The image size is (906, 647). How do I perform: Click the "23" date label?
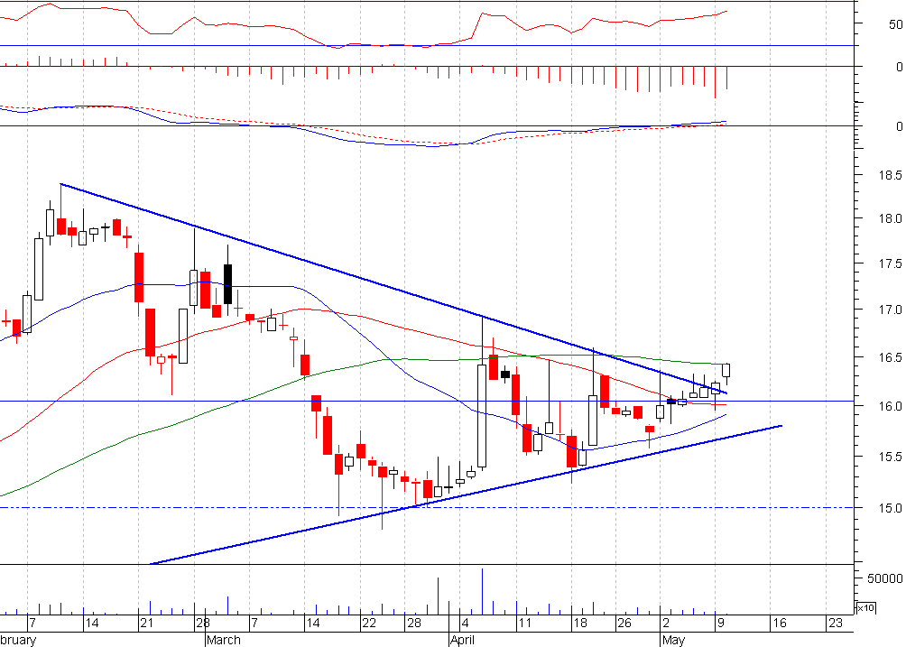click(x=836, y=623)
